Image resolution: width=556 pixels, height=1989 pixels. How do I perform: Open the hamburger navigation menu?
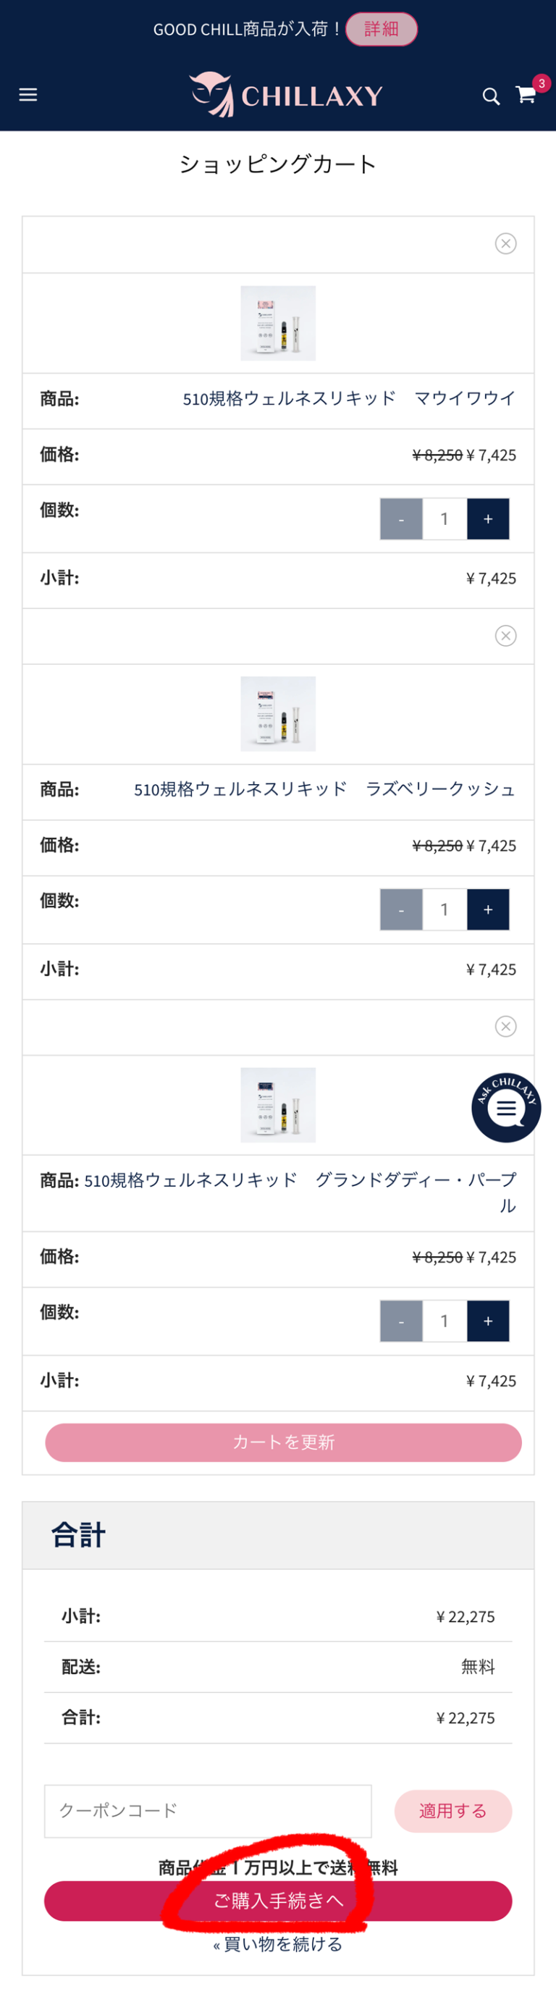tap(28, 95)
